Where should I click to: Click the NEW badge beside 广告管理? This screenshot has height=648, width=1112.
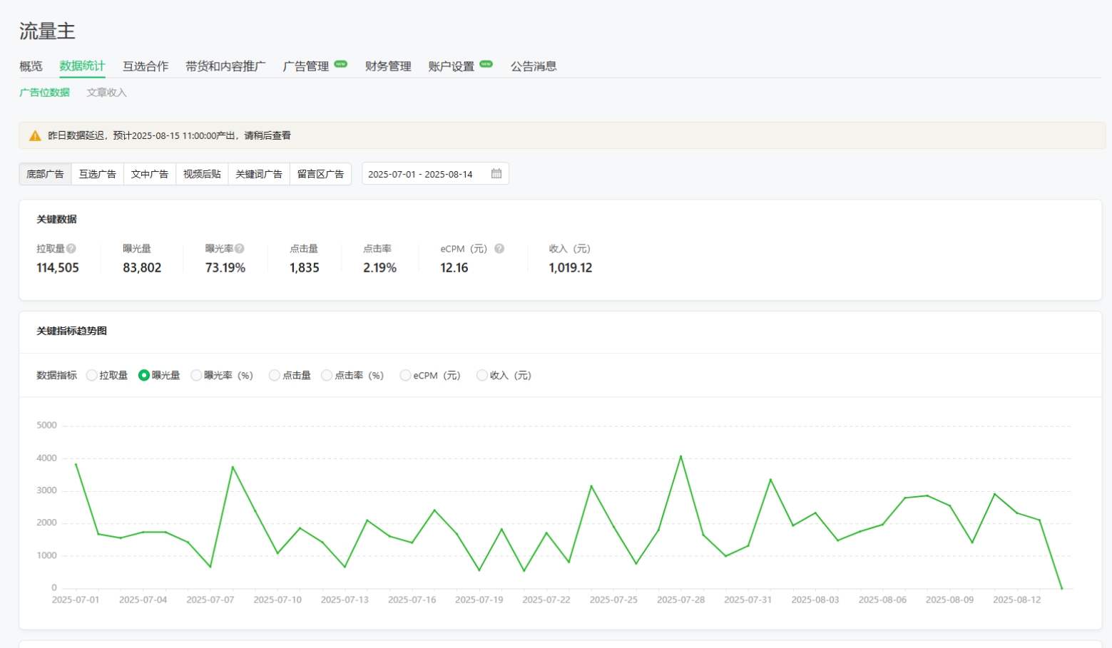341,64
